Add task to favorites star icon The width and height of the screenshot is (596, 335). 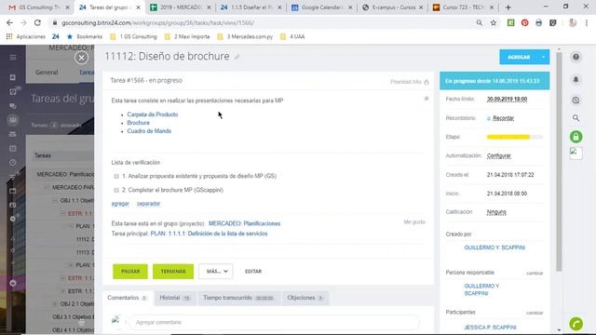(x=427, y=99)
